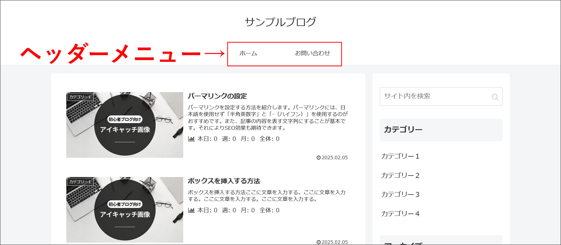The height and width of the screenshot is (245, 561).
Task: Click the first post's excerpt text
Action: [268, 118]
